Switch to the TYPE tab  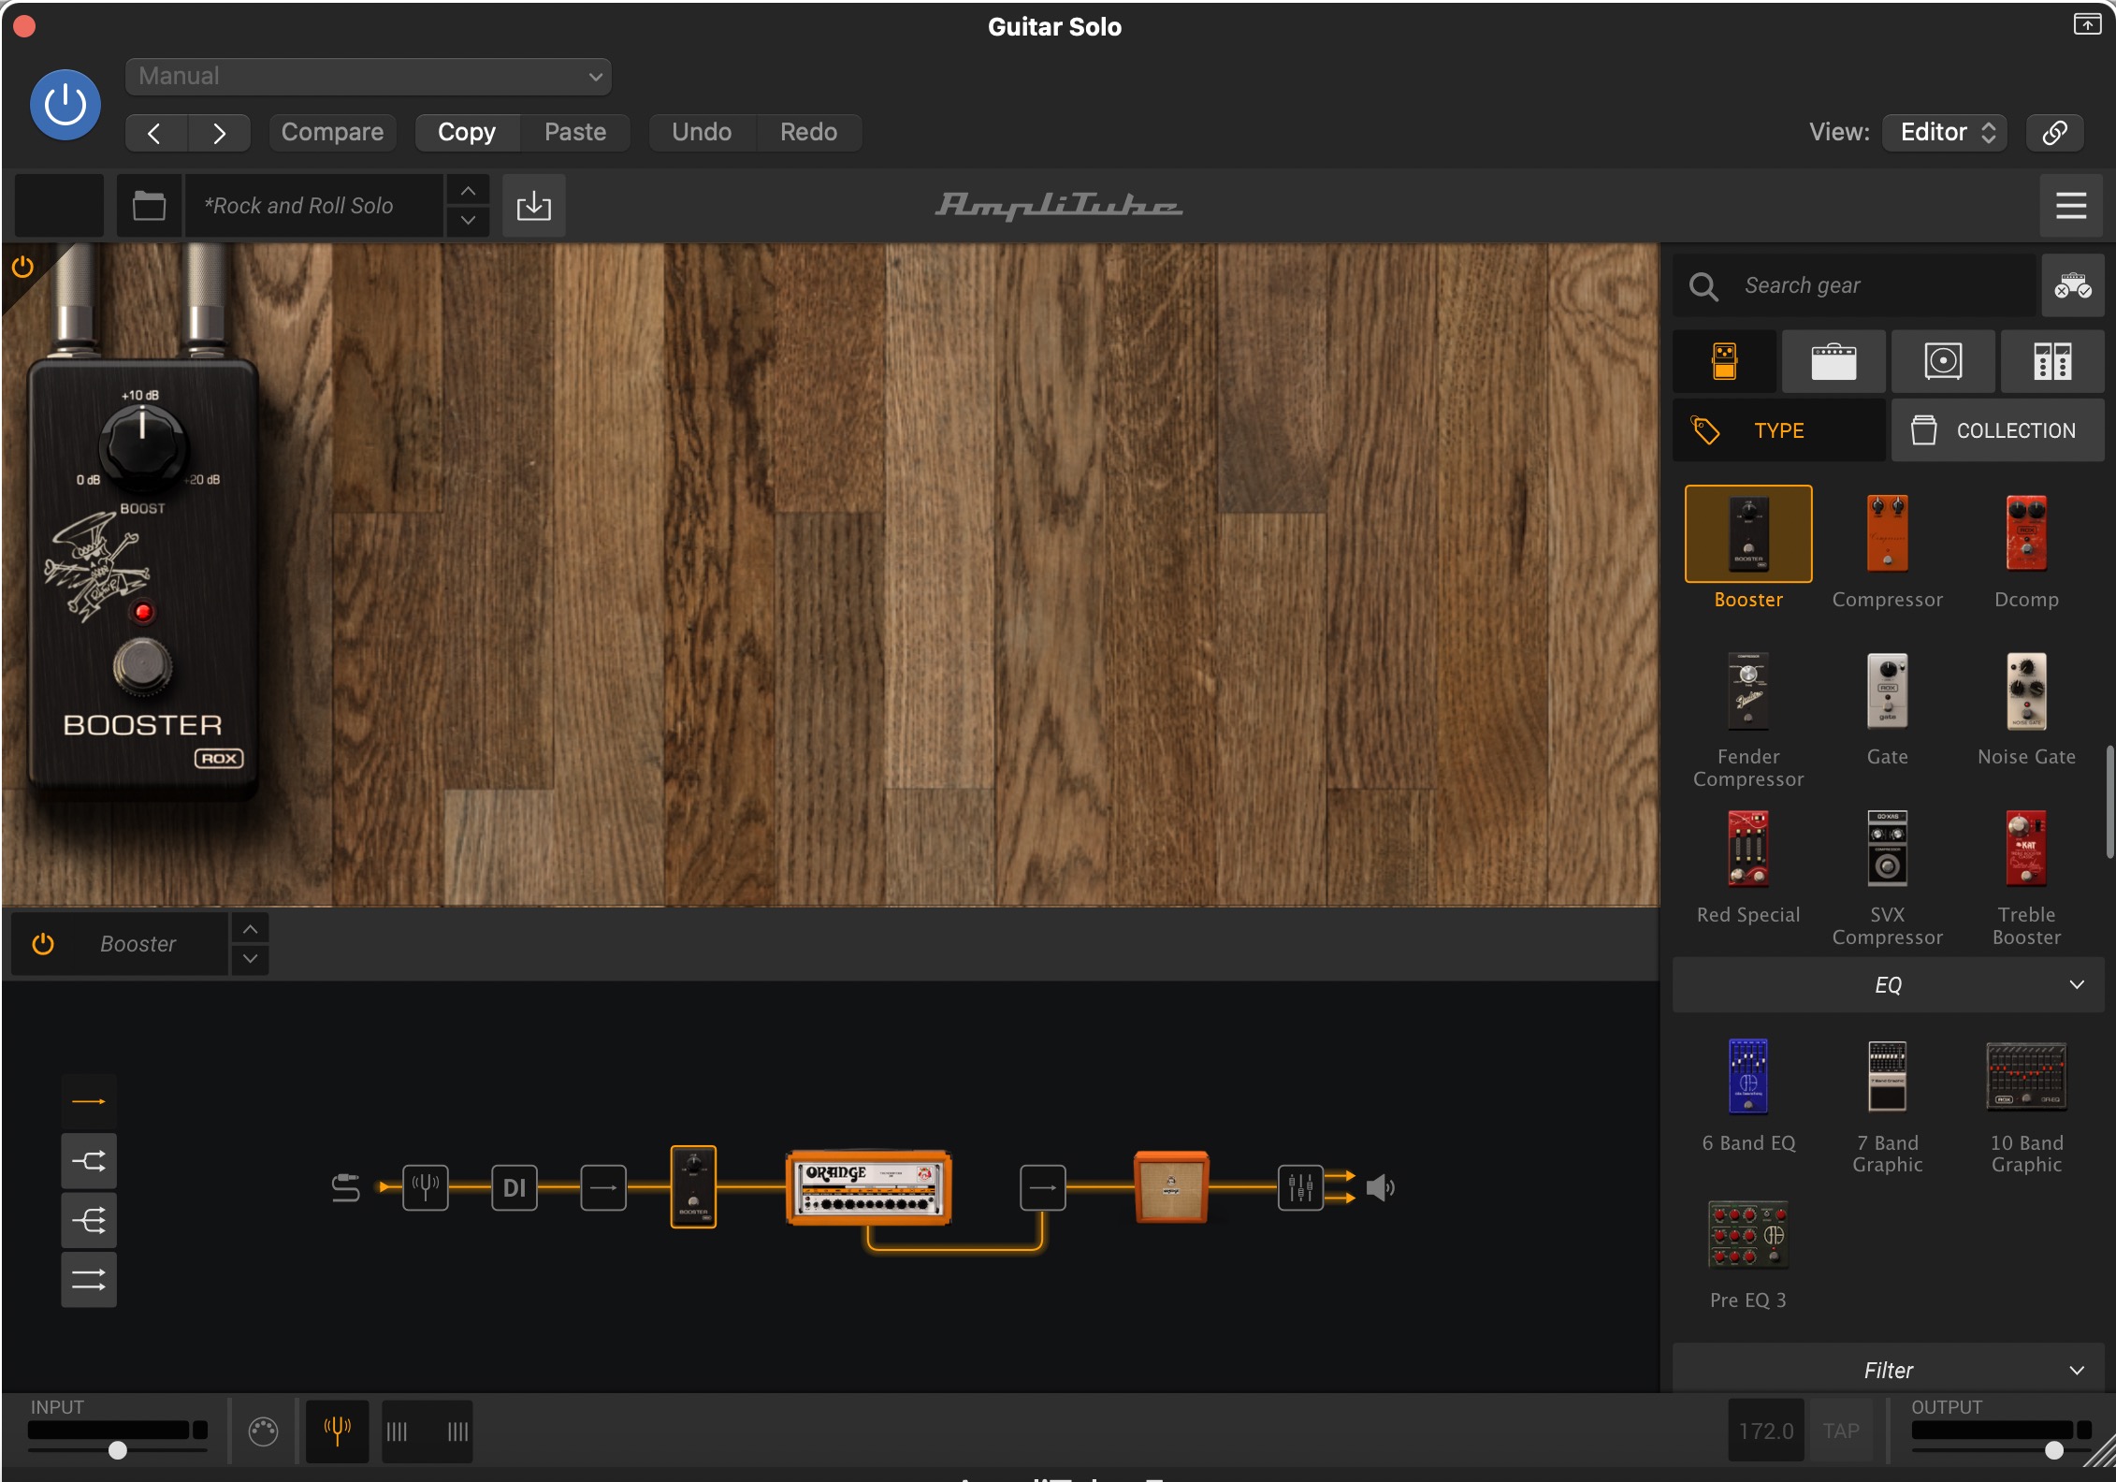pos(1779,430)
